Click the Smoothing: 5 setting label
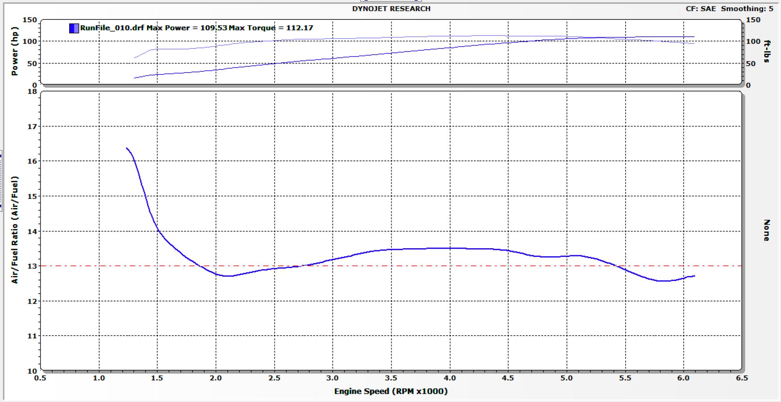Screen dimensions: 781x402 [747, 9]
